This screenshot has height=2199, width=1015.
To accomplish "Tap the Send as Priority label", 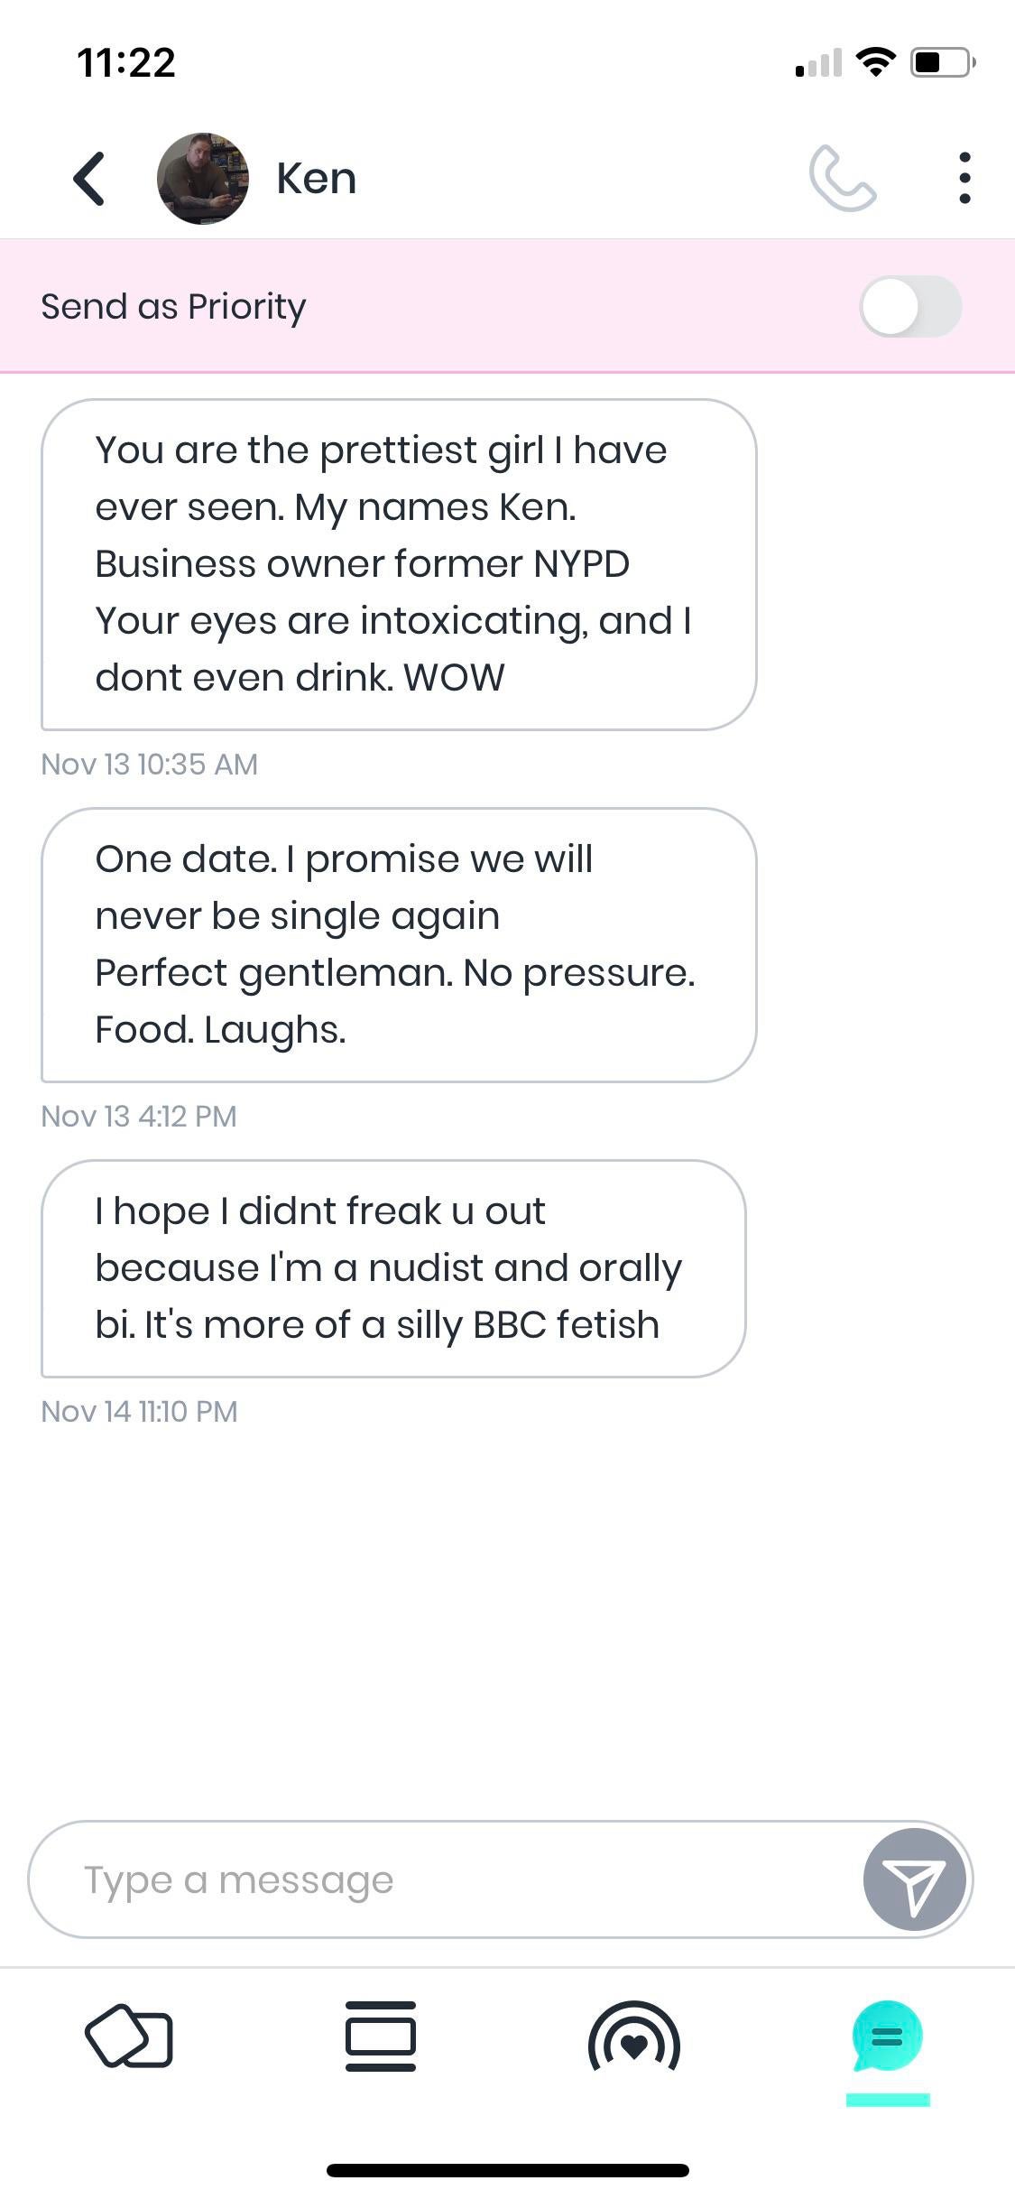I will tap(173, 307).
